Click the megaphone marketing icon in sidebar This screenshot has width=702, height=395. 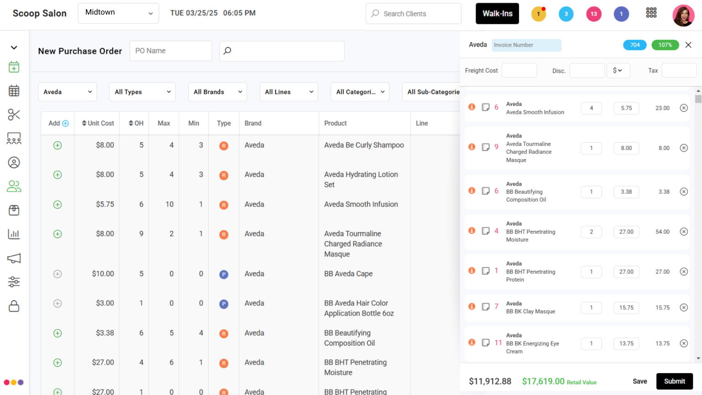tap(14, 258)
